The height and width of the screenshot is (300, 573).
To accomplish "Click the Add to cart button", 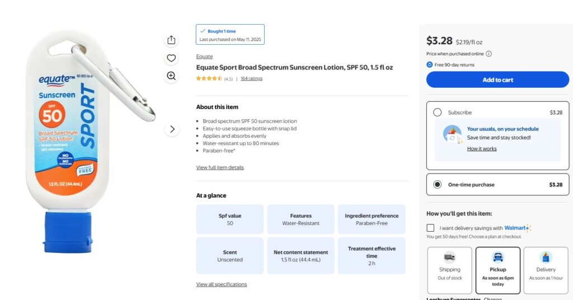I will point(497,79).
